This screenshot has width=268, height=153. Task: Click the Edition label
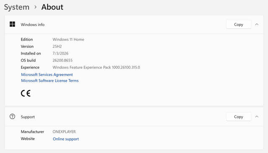click(x=27, y=39)
